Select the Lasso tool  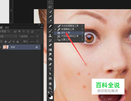pos(50,7)
